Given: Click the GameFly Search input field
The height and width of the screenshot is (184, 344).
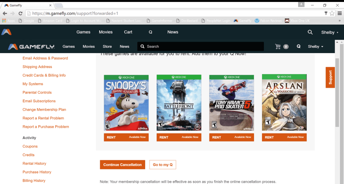Looking at the screenshot, I should (201, 47).
